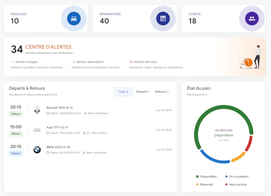Screen dimensions: 271x196
Task: Click the BMW logo icon
Action: pyautogui.click(x=37, y=149)
